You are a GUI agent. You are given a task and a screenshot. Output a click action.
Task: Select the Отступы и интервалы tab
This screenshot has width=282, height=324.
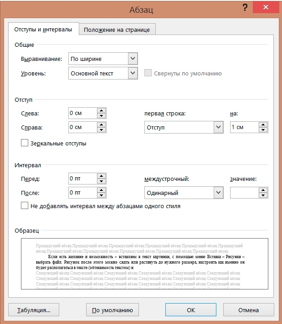click(43, 29)
